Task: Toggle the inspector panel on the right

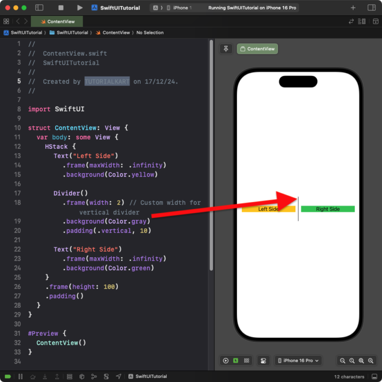Action: point(372,8)
